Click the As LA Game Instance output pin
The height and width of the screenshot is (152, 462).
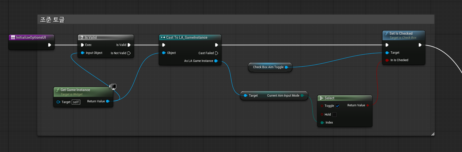216,61
